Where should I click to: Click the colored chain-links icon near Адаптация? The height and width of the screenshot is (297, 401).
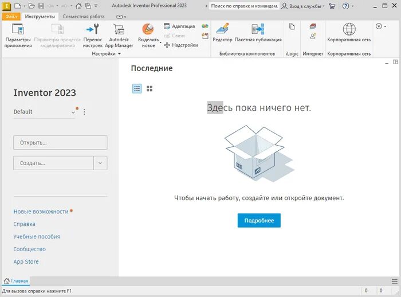coord(205,26)
